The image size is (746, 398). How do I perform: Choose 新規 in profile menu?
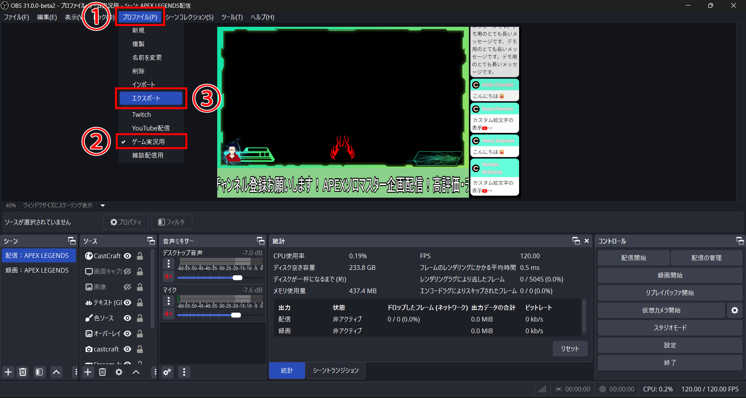coord(151,30)
